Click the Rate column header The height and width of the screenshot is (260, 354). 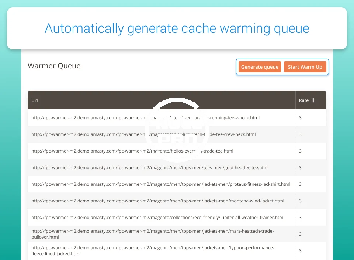point(304,100)
